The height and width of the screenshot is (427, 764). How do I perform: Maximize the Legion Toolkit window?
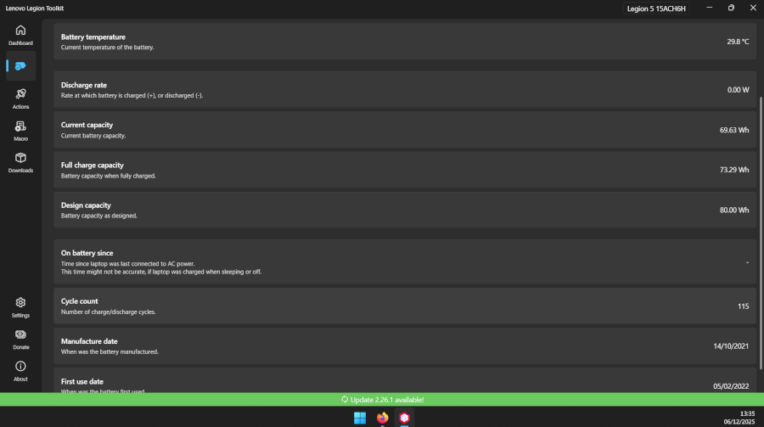tap(731, 8)
